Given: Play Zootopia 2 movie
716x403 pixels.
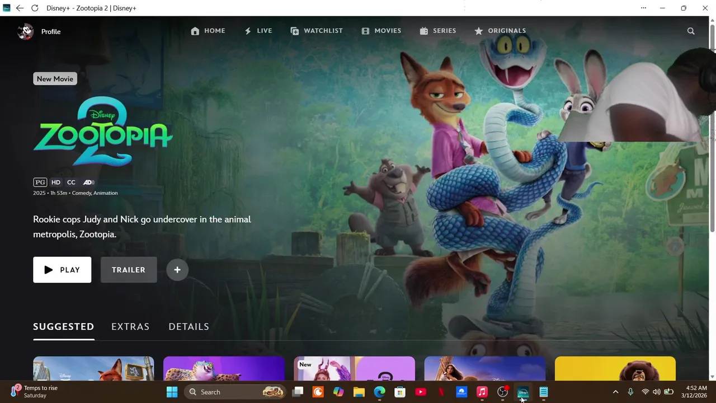Looking at the screenshot, I should click(62, 270).
